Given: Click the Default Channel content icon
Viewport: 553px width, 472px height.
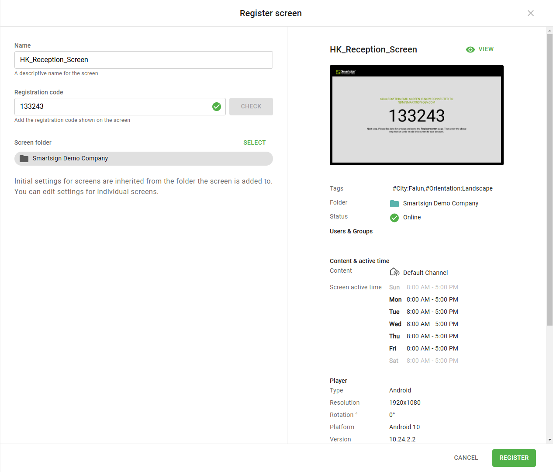Looking at the screenshot, I should (x=394, y=272).
